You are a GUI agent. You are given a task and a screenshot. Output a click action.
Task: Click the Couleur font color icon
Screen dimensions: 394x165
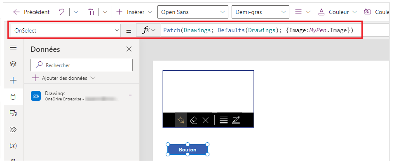pyautogui.click(x=321, y=12)
